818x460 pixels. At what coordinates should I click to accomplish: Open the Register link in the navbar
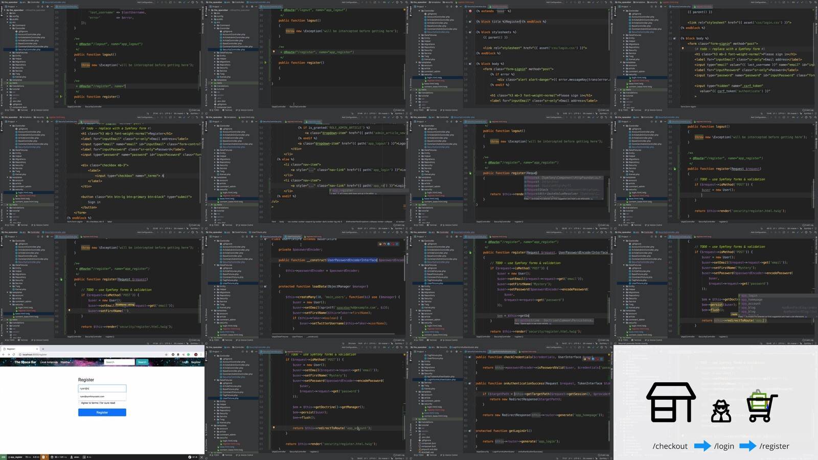[196, 362]
